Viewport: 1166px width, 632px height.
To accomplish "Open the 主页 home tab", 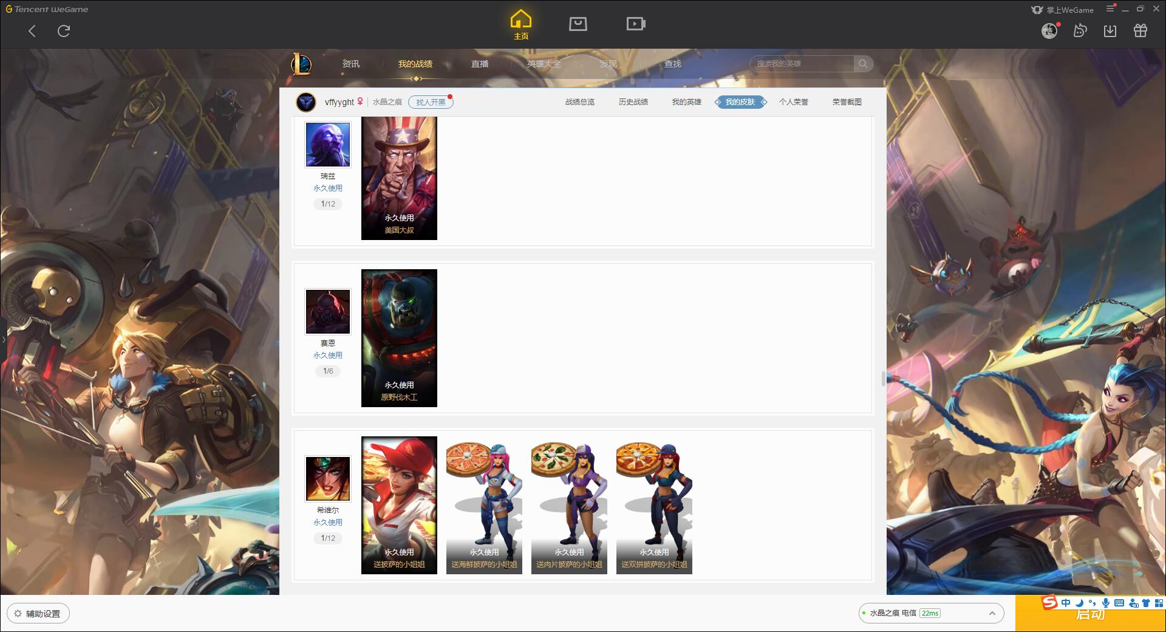I will [x=521, y=25].
